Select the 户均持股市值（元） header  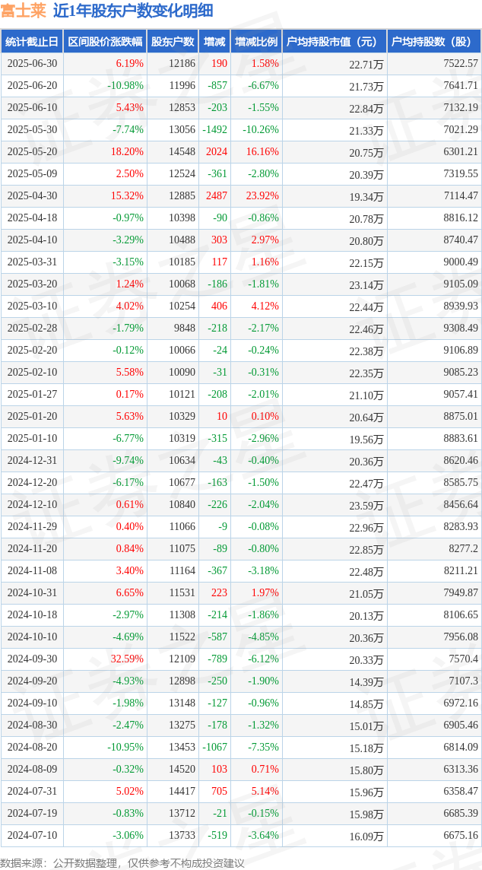[335, 42]
